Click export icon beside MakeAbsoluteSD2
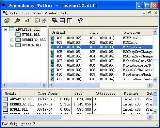 point(52,61)
